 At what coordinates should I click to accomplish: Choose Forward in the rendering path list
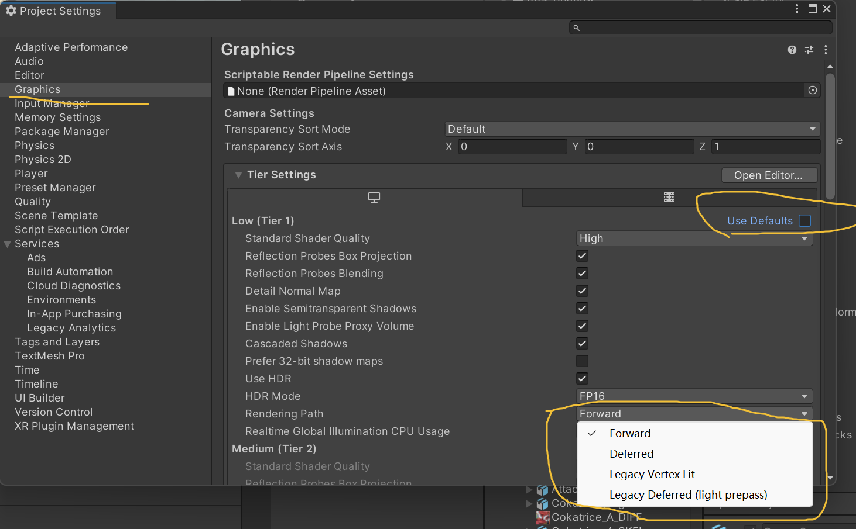coord(695,433)
